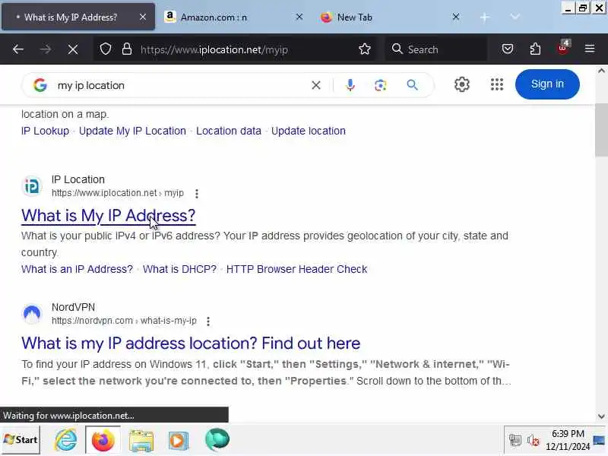Click the Show desktop button

pyautogui.click(x=600, y=440)
